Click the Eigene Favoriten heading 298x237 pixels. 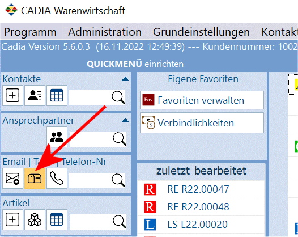203,79
